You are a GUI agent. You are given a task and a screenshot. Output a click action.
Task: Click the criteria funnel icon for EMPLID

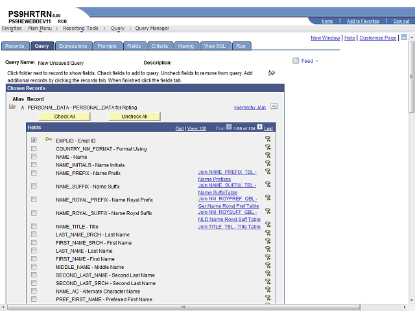(268, 139)
